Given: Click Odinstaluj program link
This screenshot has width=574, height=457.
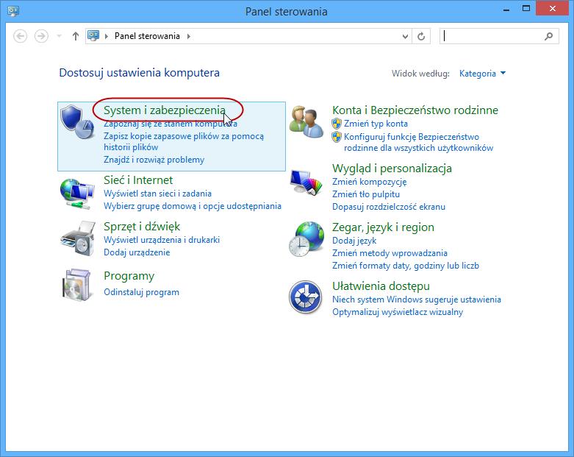Looking at the screenshot, I should 141,292.
